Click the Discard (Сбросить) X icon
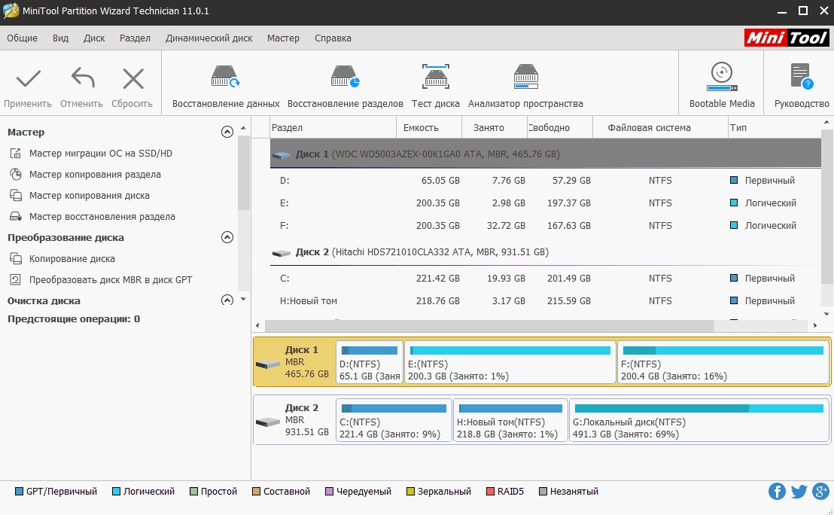 133,79
